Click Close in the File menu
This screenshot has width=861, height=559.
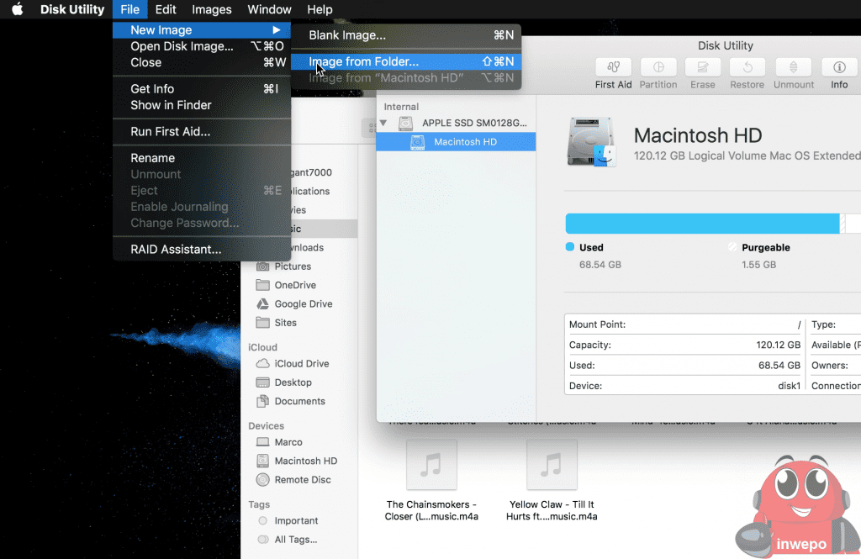(x=202, y=62)
